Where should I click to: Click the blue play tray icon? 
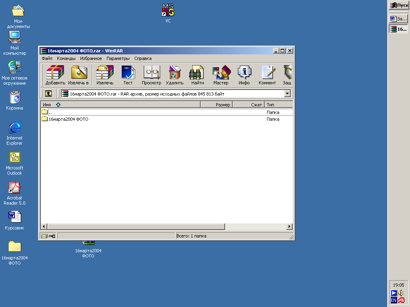coord(394,293)
